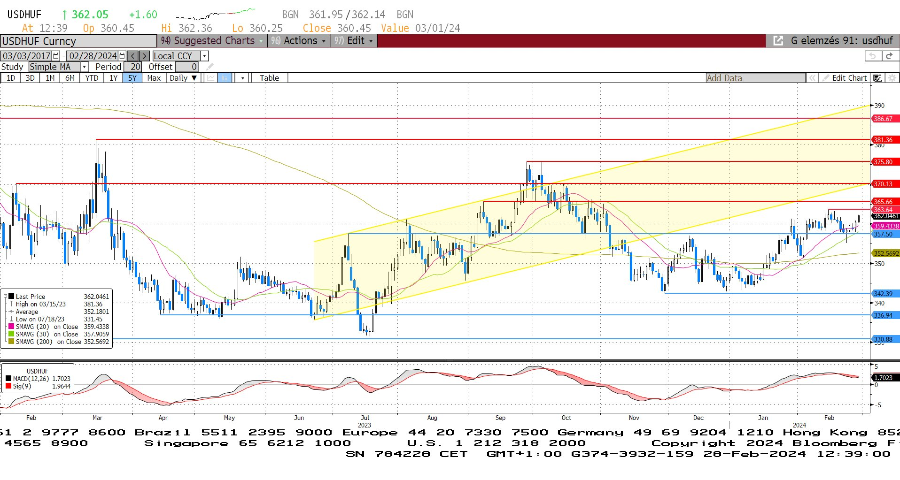Select the Max time range
Screen dimensions: 900x480
(154, 78)
